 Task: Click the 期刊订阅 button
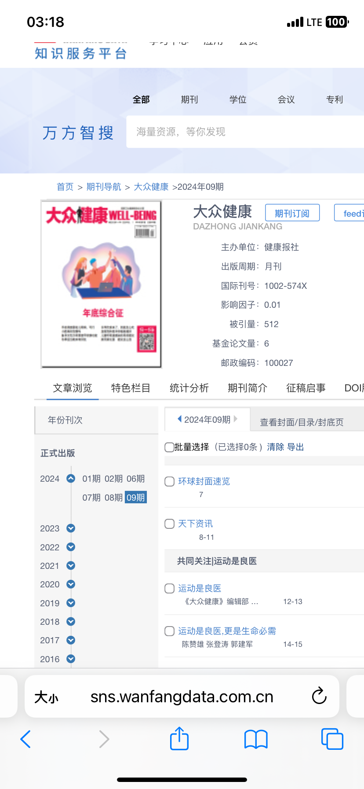tap(292, 213)
